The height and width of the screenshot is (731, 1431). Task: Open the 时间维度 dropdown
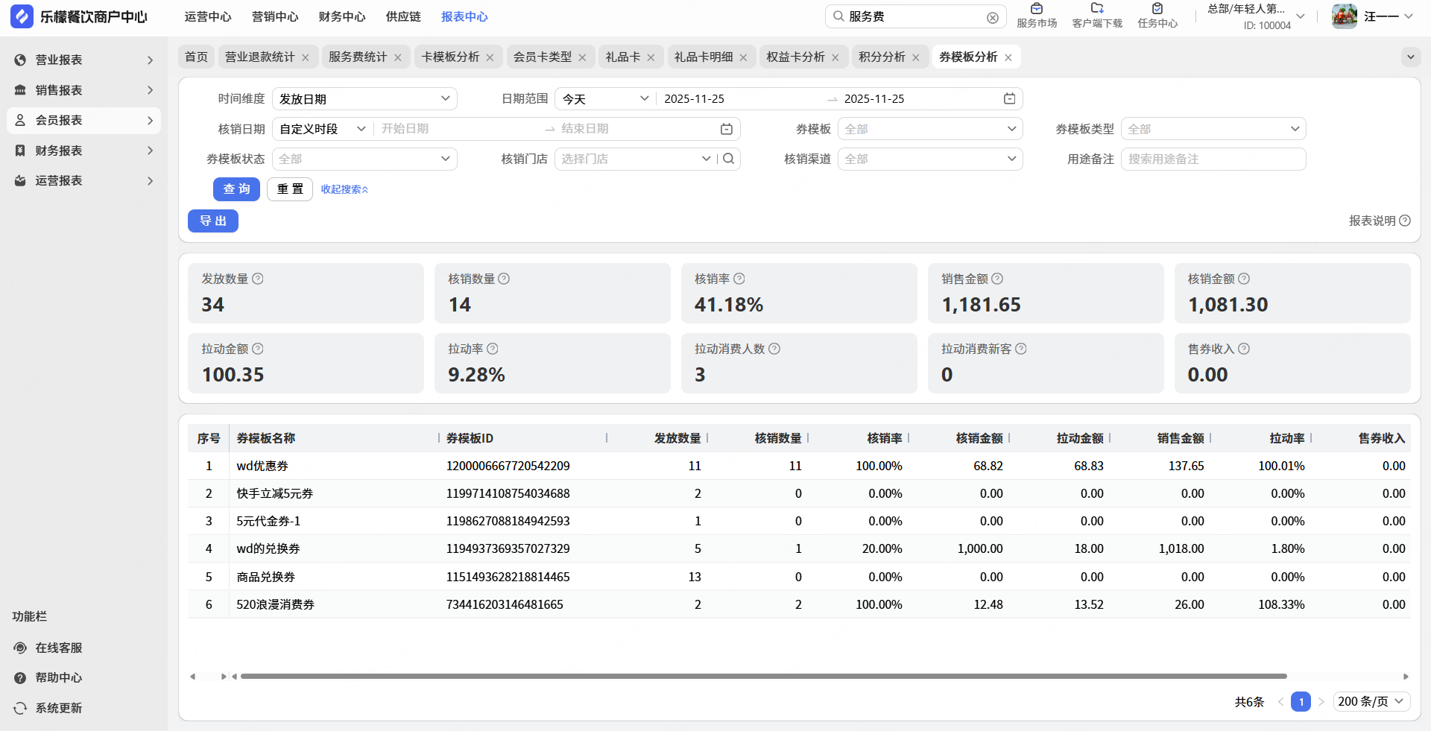pos(364,99)
